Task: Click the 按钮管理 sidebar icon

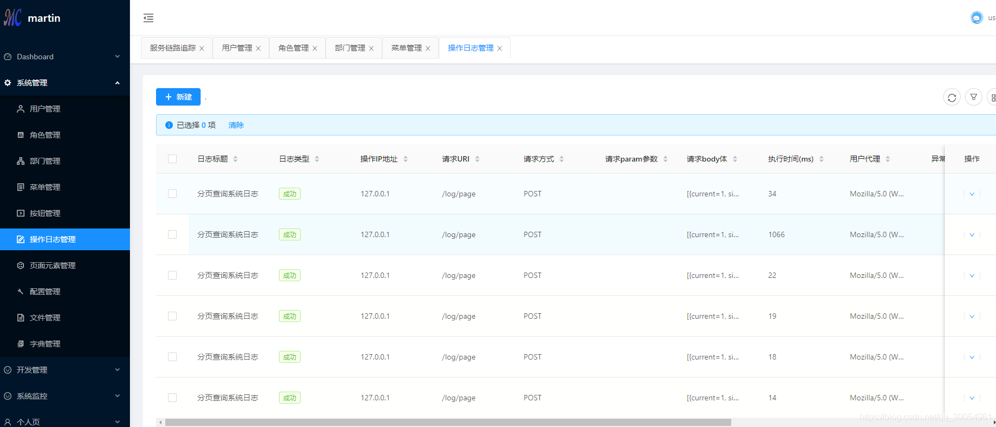Action: click(x=21, y=213)
